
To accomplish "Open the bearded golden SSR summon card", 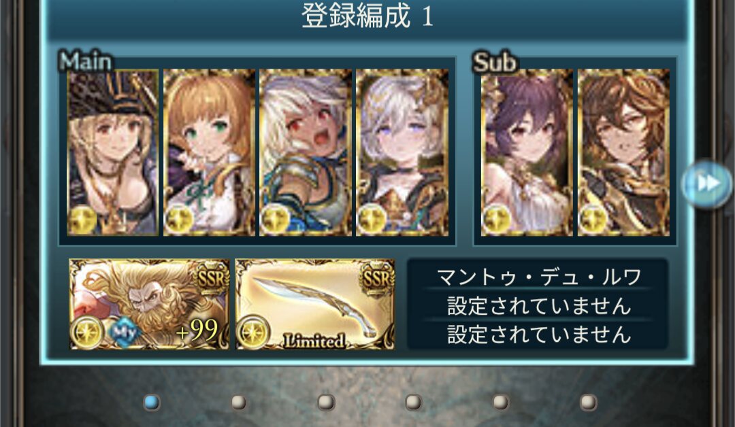I will tap(150, 305).
